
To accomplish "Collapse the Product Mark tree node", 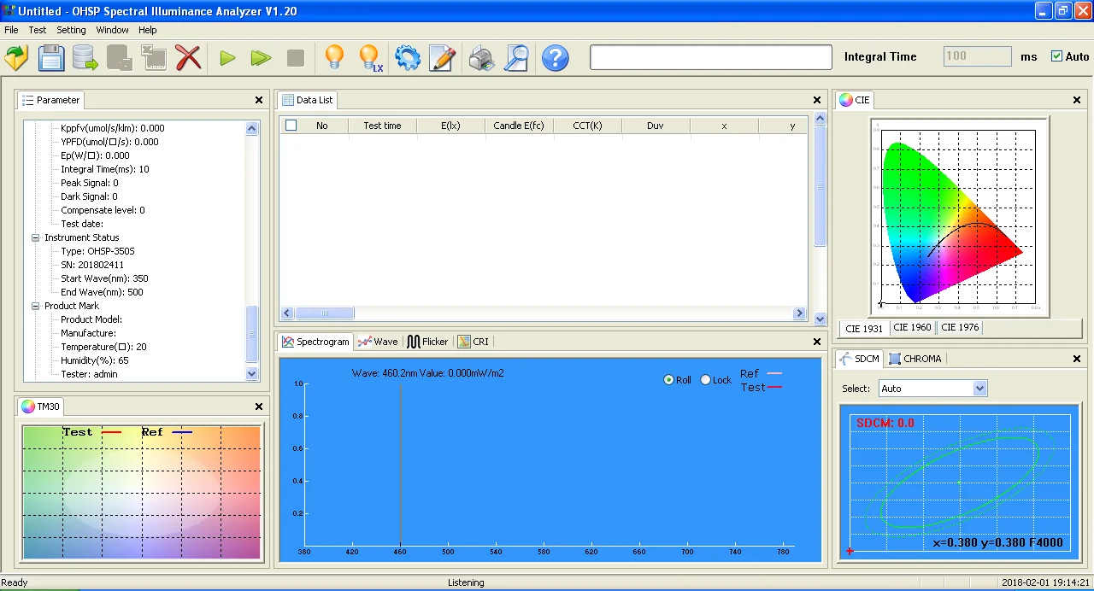I will (36, 306).
